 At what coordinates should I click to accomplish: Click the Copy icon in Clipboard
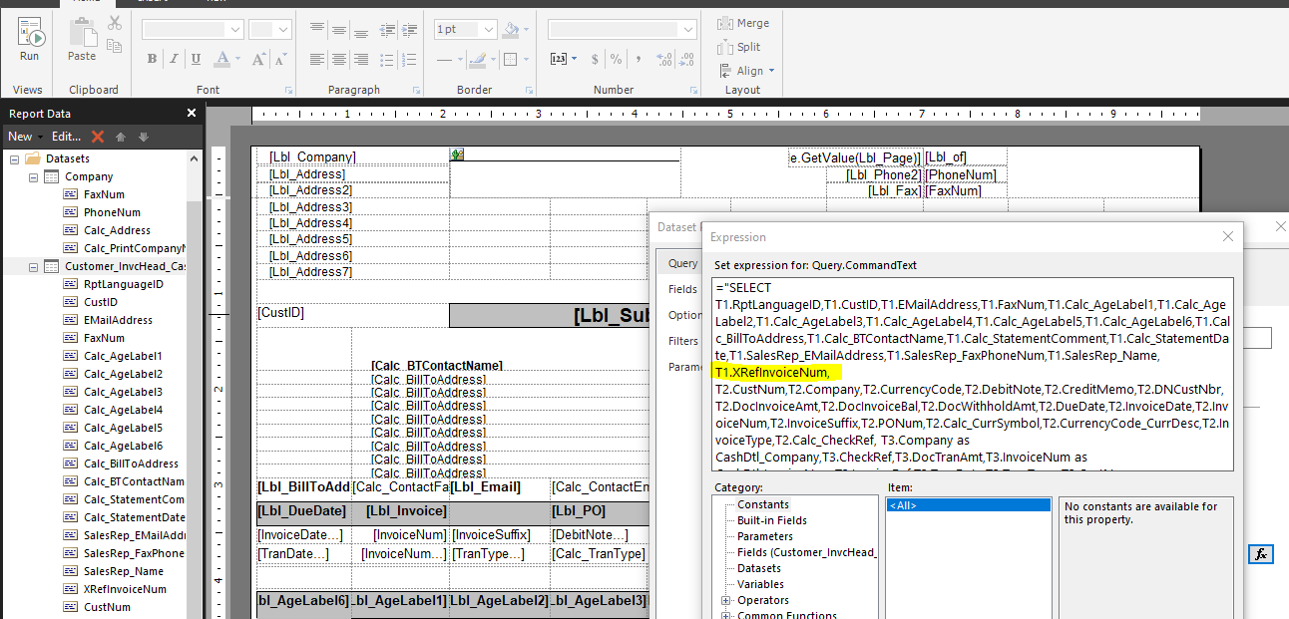tap(115, 46)
